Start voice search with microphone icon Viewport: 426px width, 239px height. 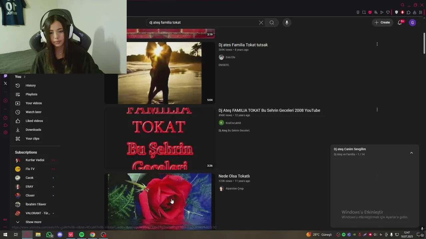(287, 23)
